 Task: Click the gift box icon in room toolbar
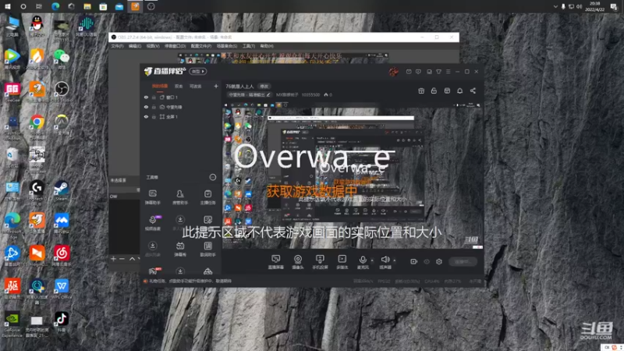tap(421, 90)
